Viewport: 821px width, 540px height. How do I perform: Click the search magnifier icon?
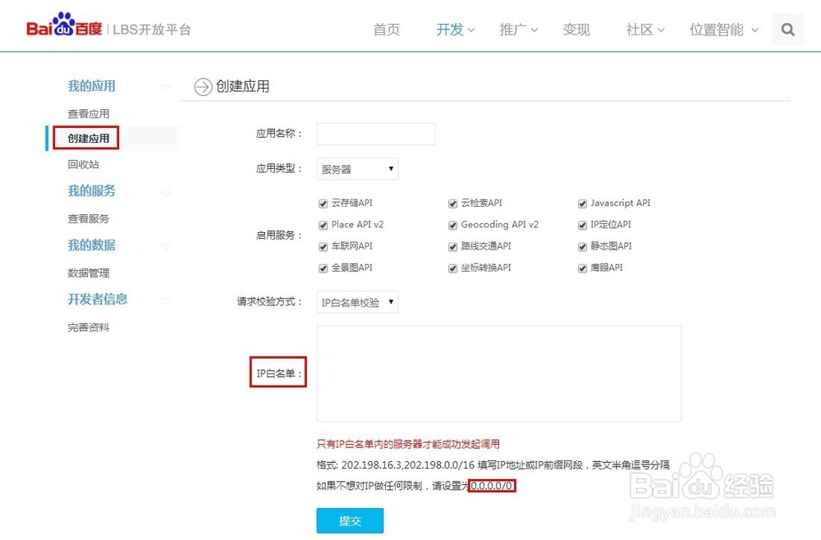pos(787,29)
